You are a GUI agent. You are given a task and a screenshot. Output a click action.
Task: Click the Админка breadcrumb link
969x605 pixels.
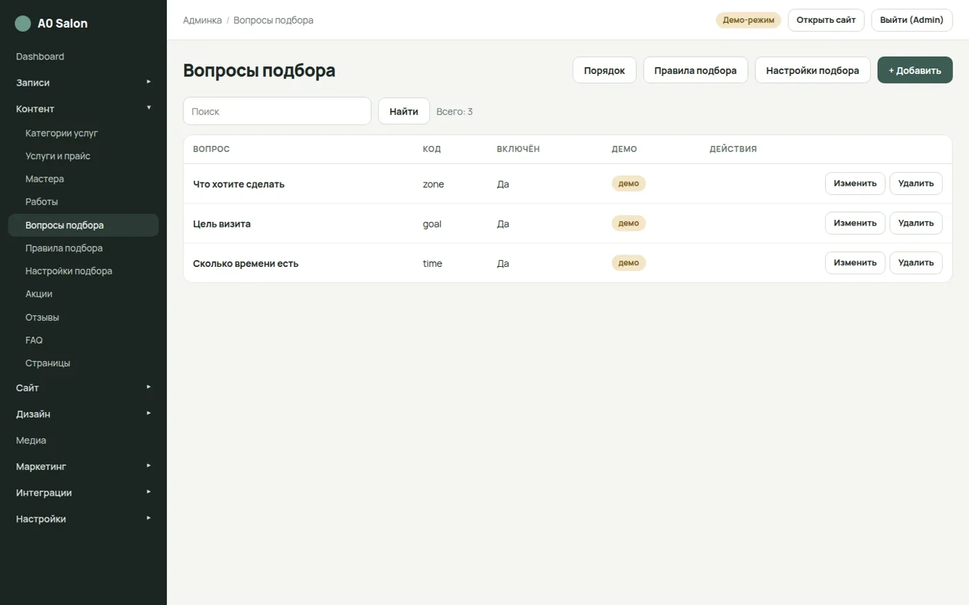(x=202, y=20)
